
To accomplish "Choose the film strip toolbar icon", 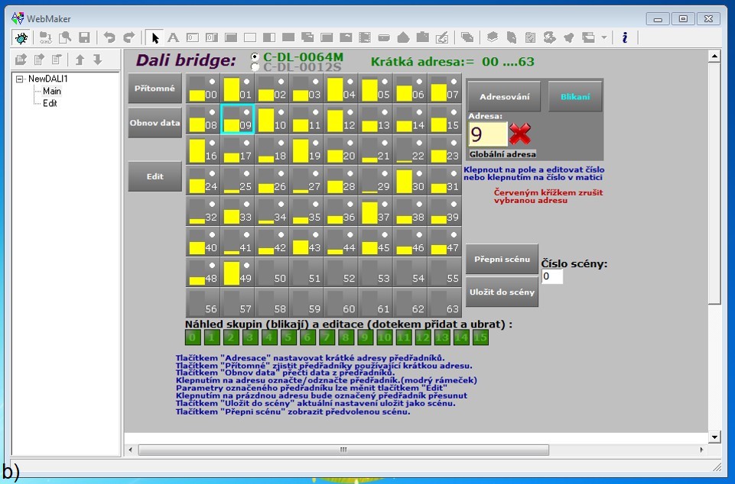I will tap(364, 37).
